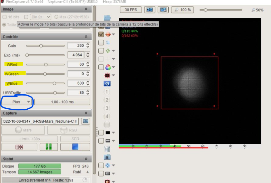Click the film folder icon below trash
Image resolution: width=271 pixels, height=183 pixels.
click(x=107, y=157)
